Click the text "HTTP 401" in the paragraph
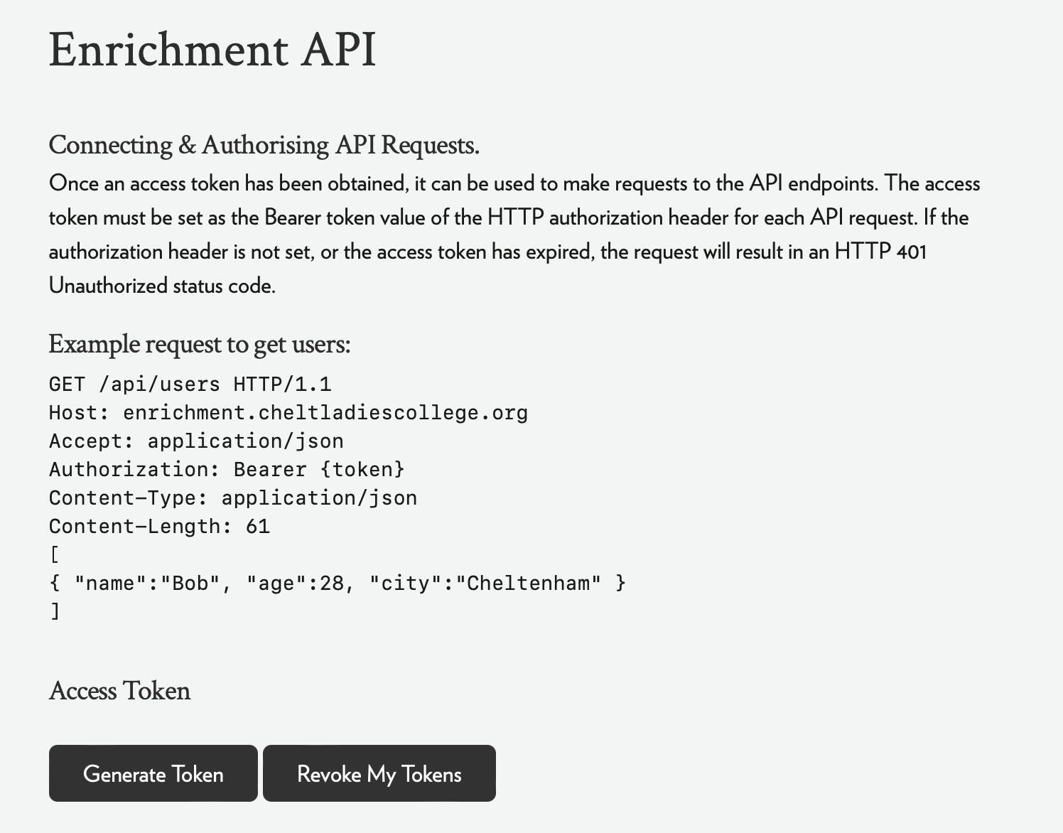The width and height of the screenshot is (1063, 833). pyautogui.click(x=880, y=252)
